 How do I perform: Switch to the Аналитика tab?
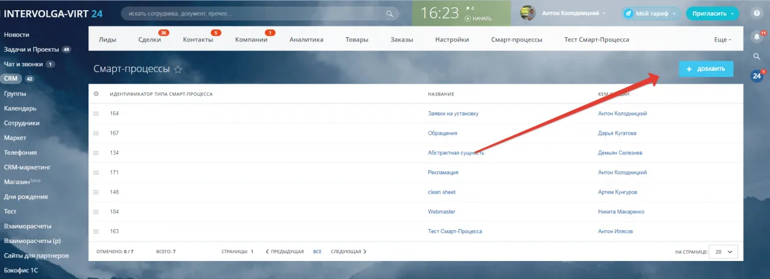pos(306,40)
